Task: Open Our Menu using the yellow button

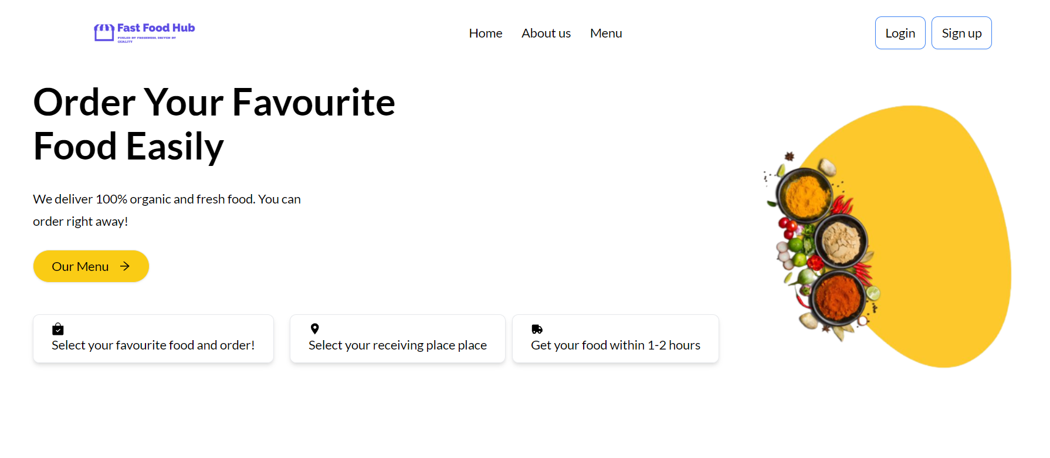Action: coord(91,266)
